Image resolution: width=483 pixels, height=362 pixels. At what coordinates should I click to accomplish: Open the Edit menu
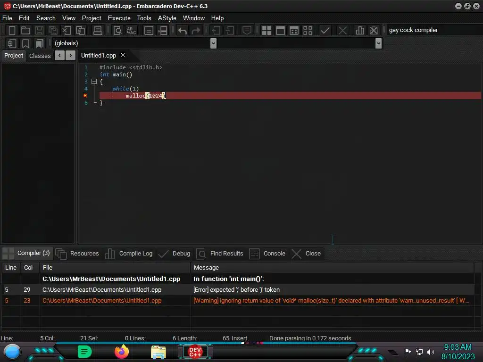[x=24, y=18]
